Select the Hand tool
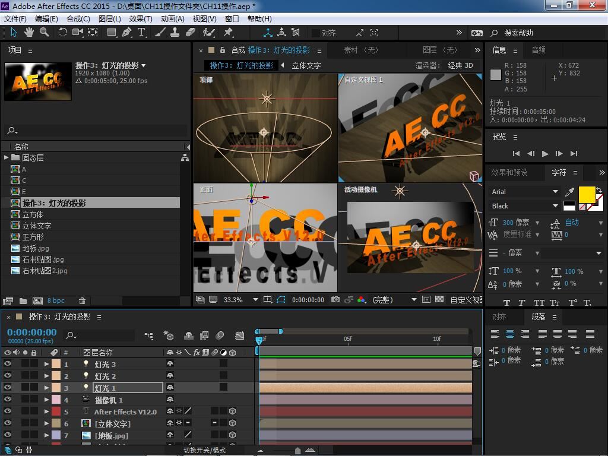The image size is (608, 456). (28, 33)
